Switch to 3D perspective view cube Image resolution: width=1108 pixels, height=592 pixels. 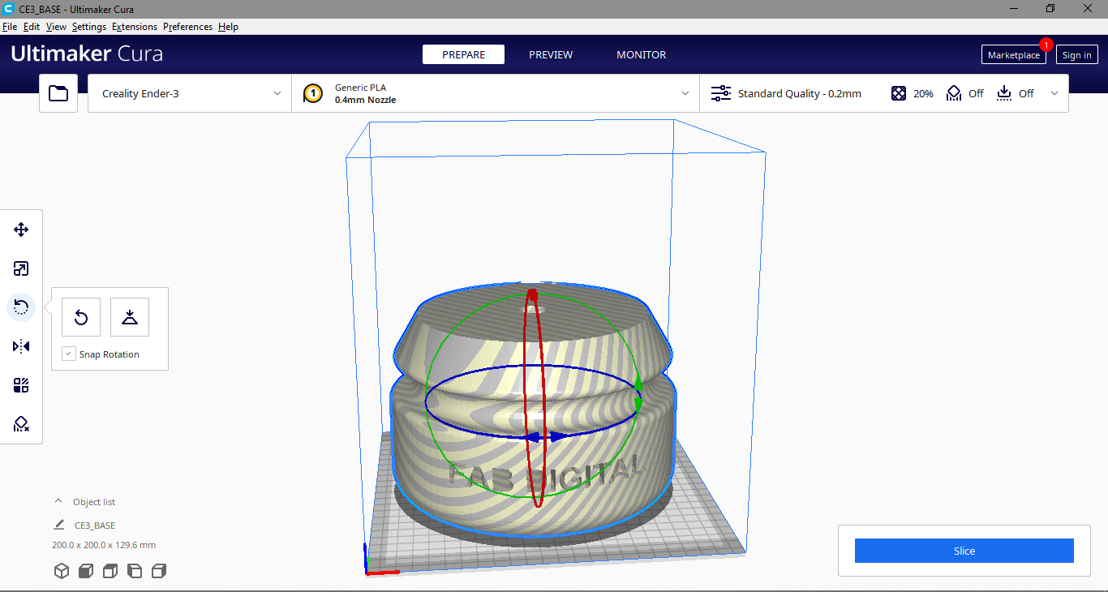(x=62, y=571)
